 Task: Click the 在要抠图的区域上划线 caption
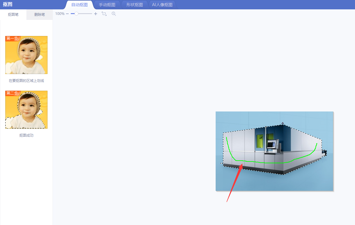[26, 81]
